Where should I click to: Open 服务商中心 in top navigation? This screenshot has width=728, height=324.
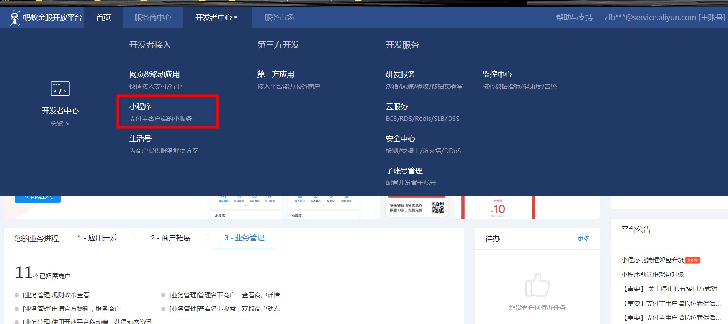[x=153, y=18]
